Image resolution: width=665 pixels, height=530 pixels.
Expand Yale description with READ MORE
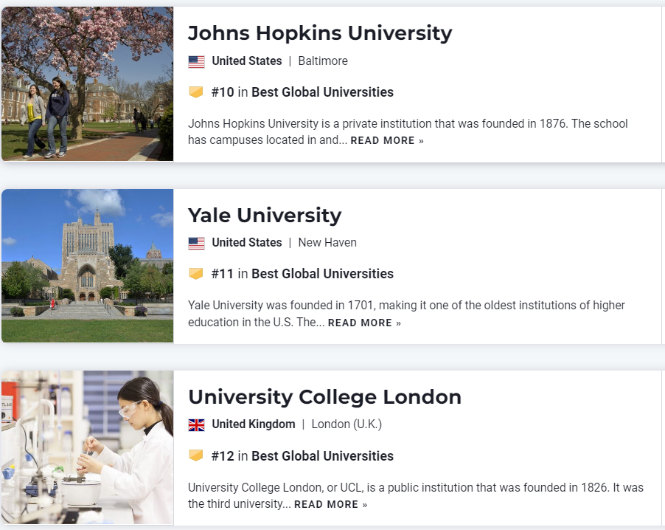(364, 323)
